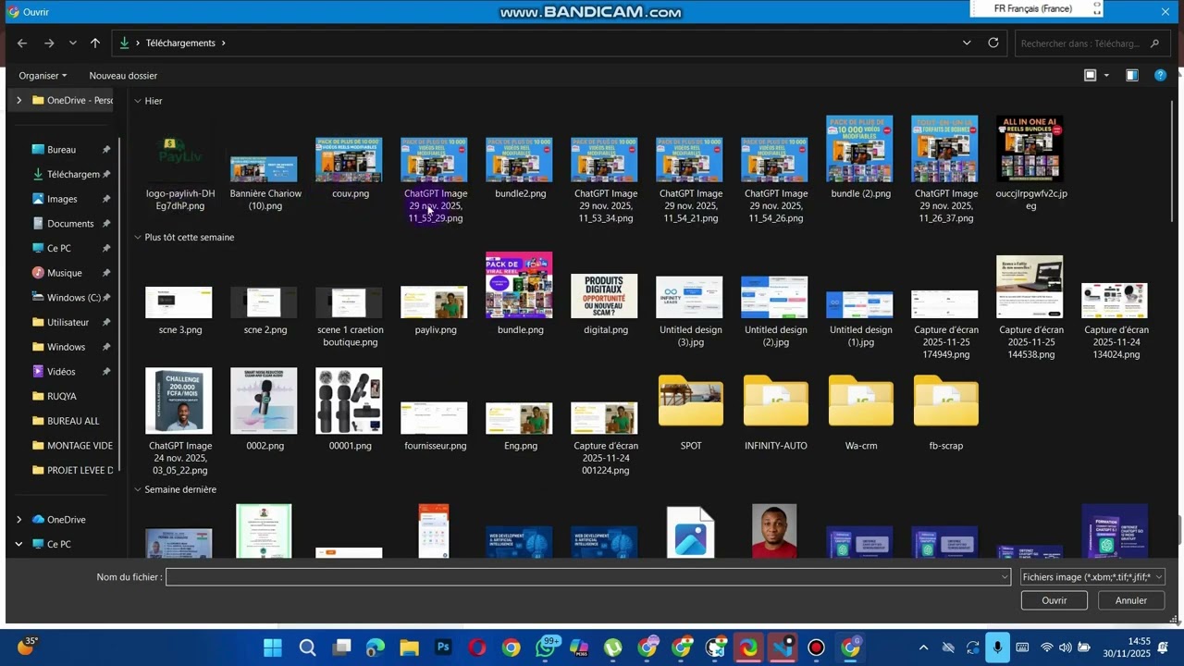Expand the lower OneDrive tree node
This screenshot has height=666, width=1184.
(x=18, y=520)
